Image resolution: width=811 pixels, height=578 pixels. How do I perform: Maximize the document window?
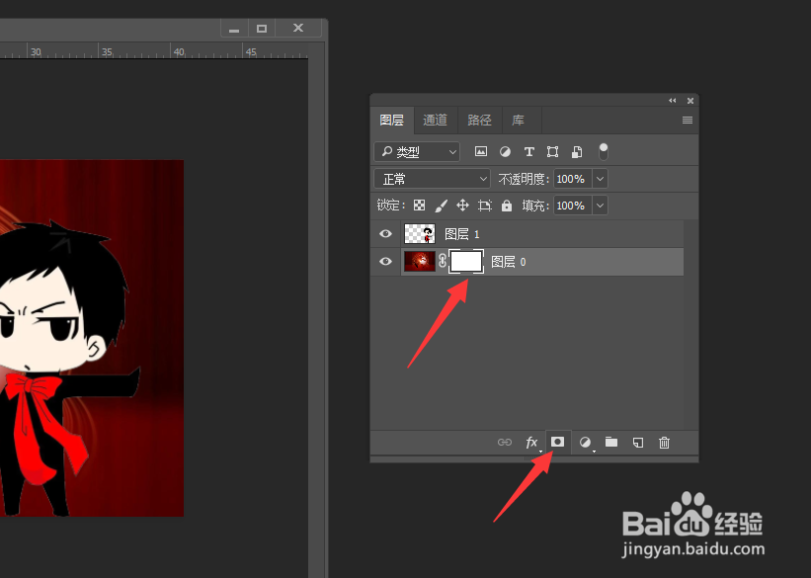click(x=262, y=29)
